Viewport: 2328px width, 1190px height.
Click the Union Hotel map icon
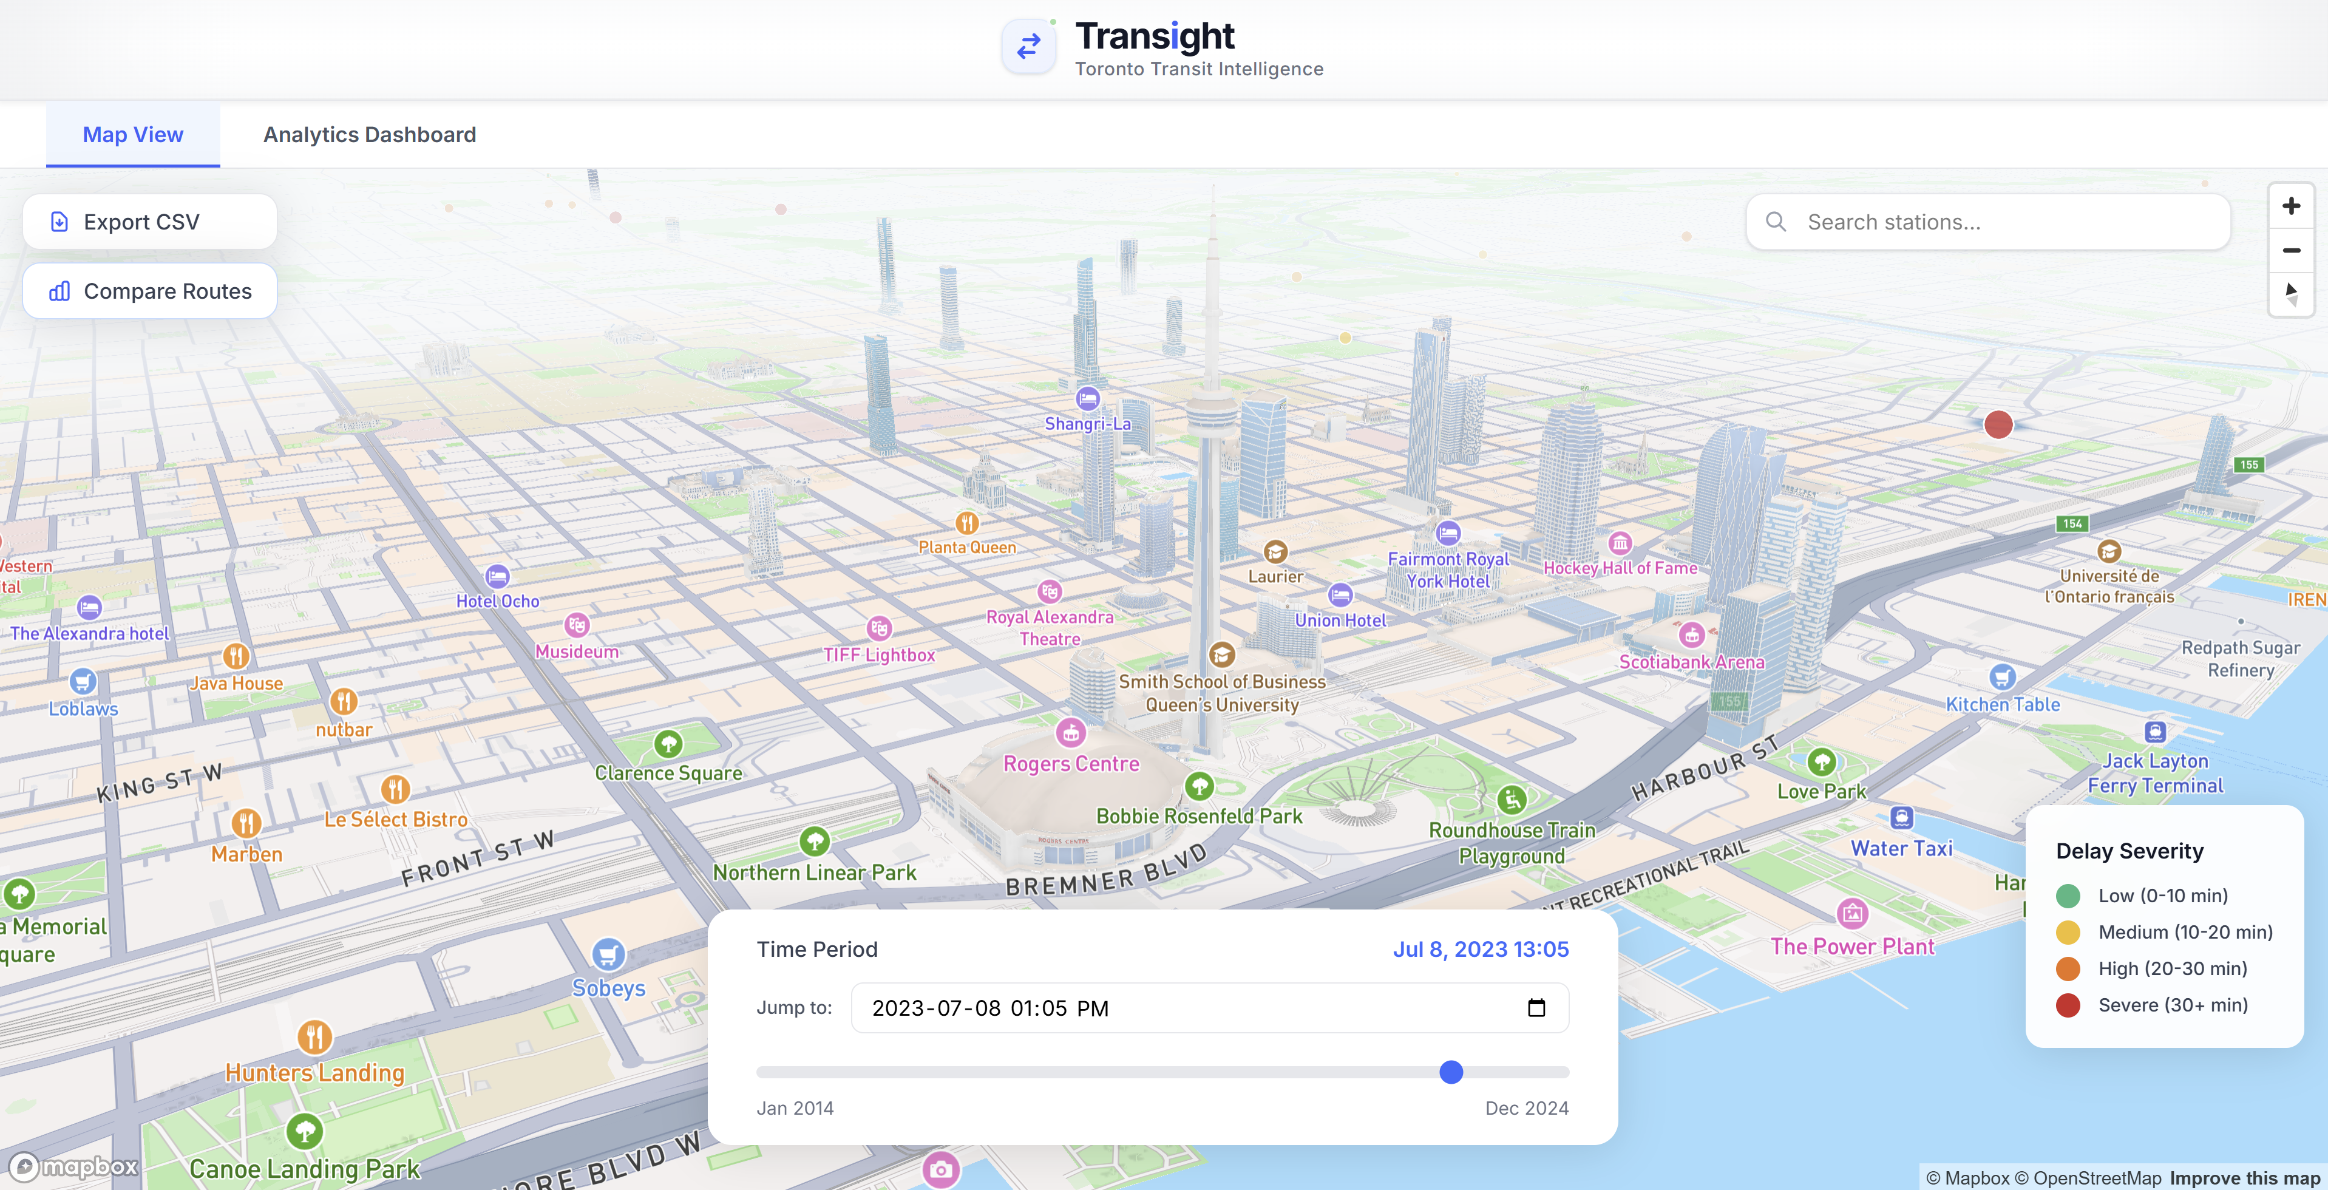point(1340,594)
